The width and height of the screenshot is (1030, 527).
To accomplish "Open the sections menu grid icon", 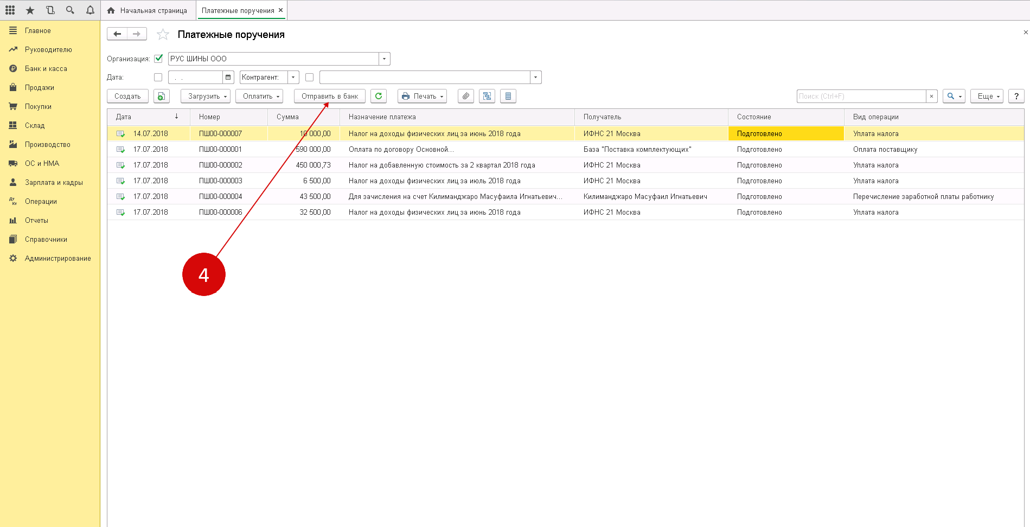I will click(10, 10).
